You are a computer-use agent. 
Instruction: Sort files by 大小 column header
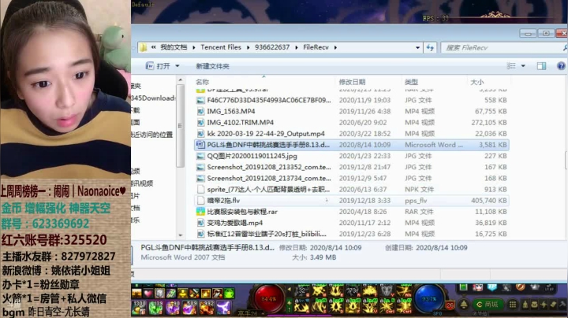coord(488,82)
